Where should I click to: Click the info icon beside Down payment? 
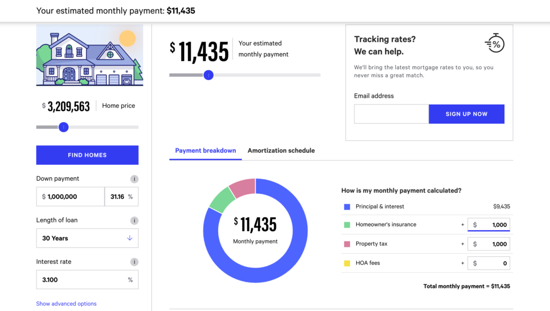134,179
